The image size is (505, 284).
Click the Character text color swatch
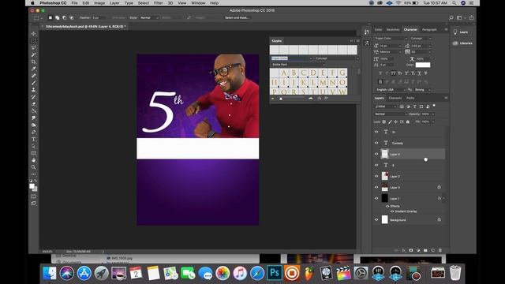(x=423, y=65)
